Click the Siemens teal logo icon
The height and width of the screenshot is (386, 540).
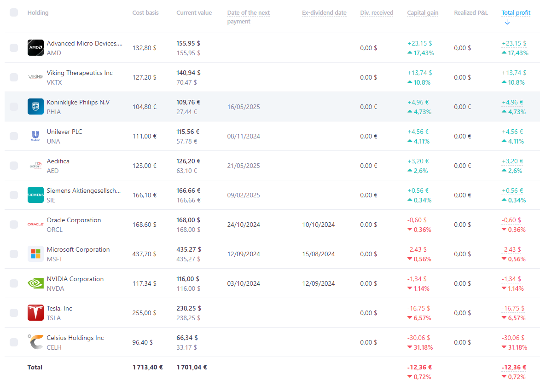tap(35, 195)
